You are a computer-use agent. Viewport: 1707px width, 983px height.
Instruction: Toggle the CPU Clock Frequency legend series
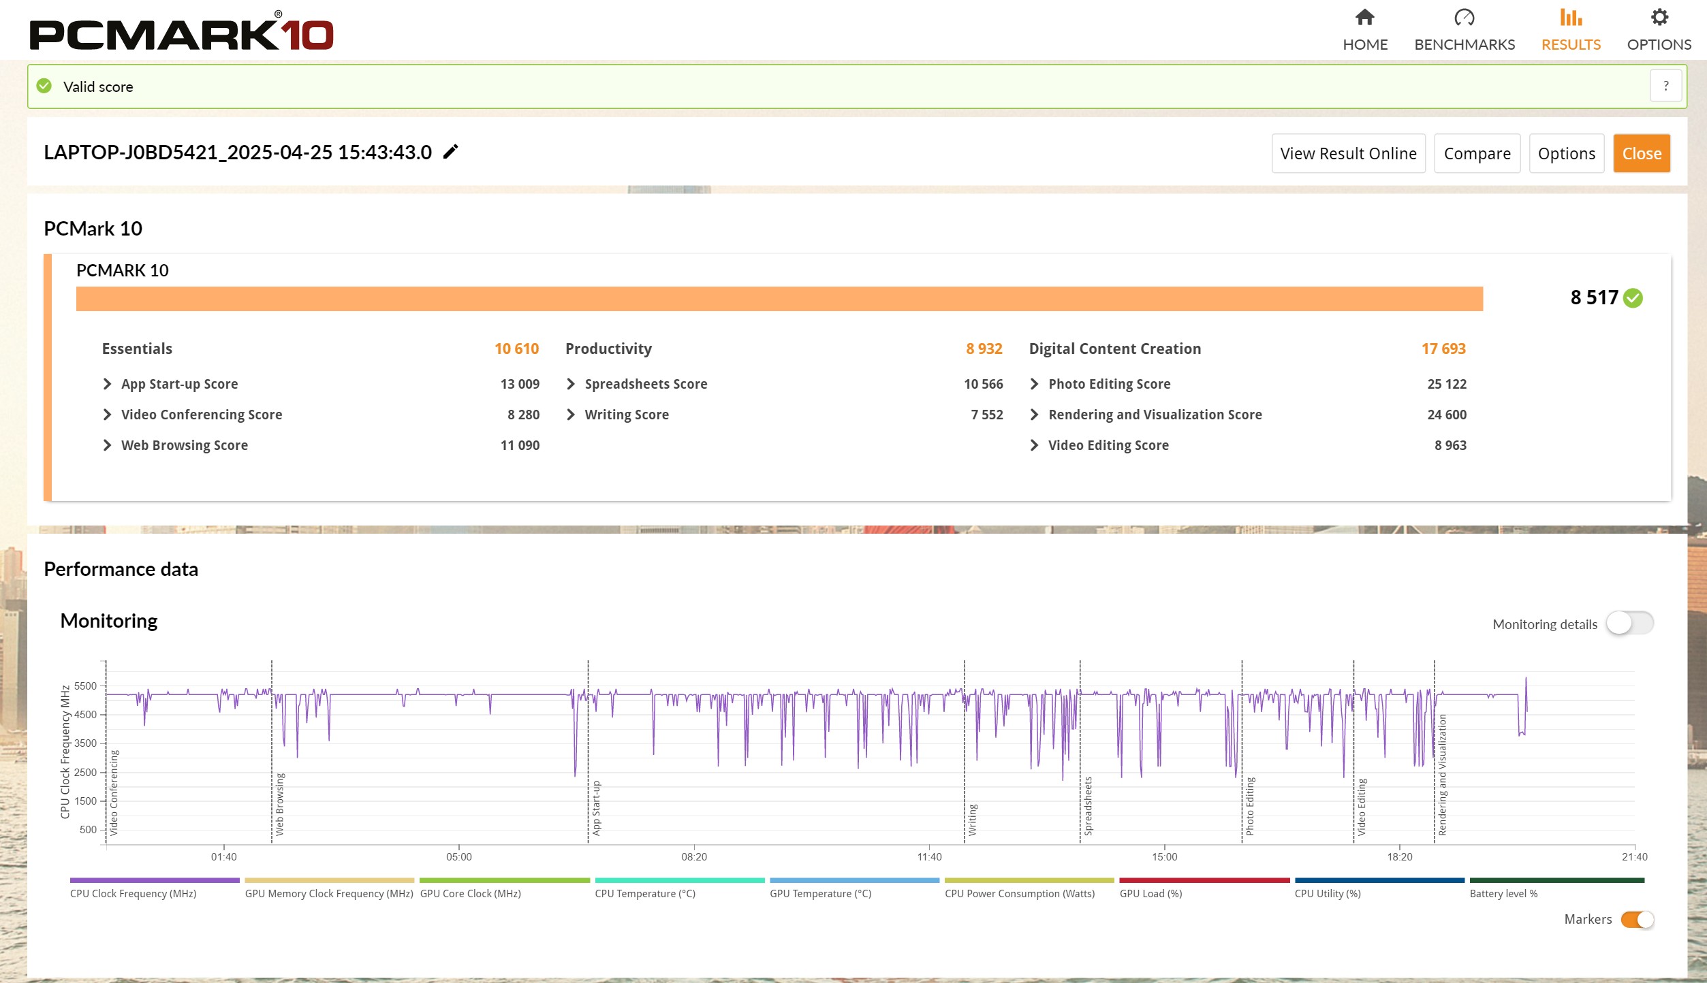[x=154, y=881]
